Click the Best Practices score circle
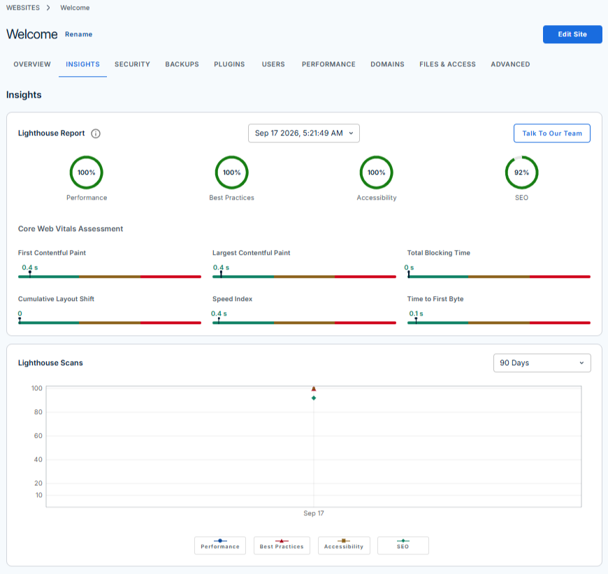This screenshot has width=608, height=574. coord(231,172)
